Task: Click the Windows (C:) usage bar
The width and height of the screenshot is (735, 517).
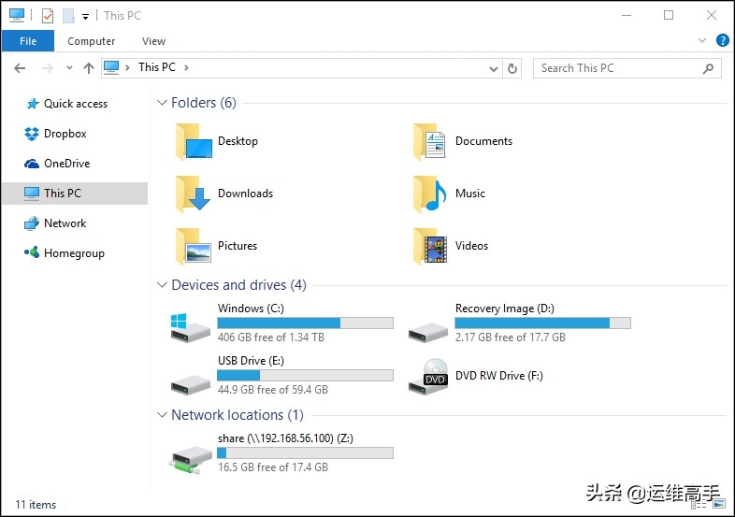Action: (305, 323)
